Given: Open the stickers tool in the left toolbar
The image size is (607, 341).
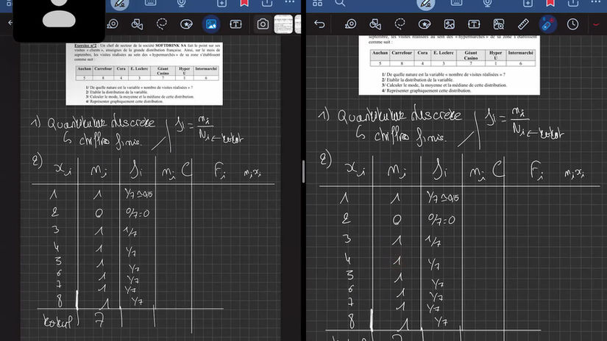Looking at the screenshot, I should click(x=187, y=24).
